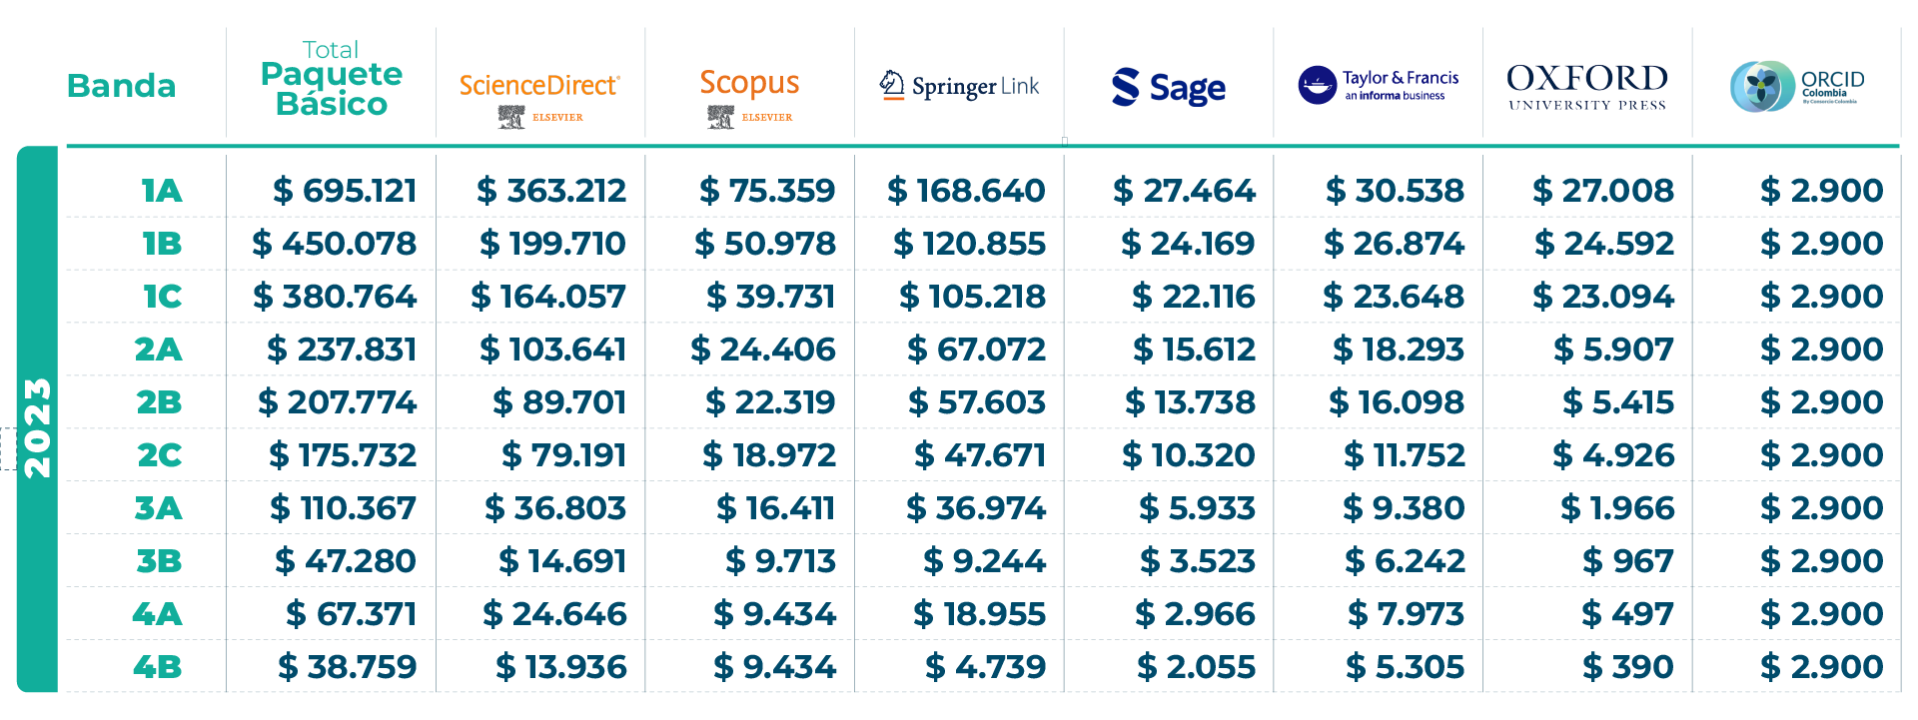Click the Scopus logo in the header
This screenshot has width=1918, height=720.
point(749,83)
